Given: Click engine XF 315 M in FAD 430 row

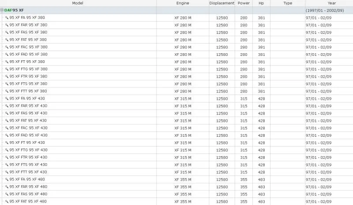Looking at the screenshot, I should point(183,135).
